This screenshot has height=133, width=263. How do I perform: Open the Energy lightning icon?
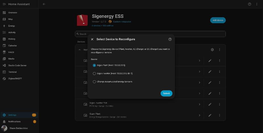point(4,26)
